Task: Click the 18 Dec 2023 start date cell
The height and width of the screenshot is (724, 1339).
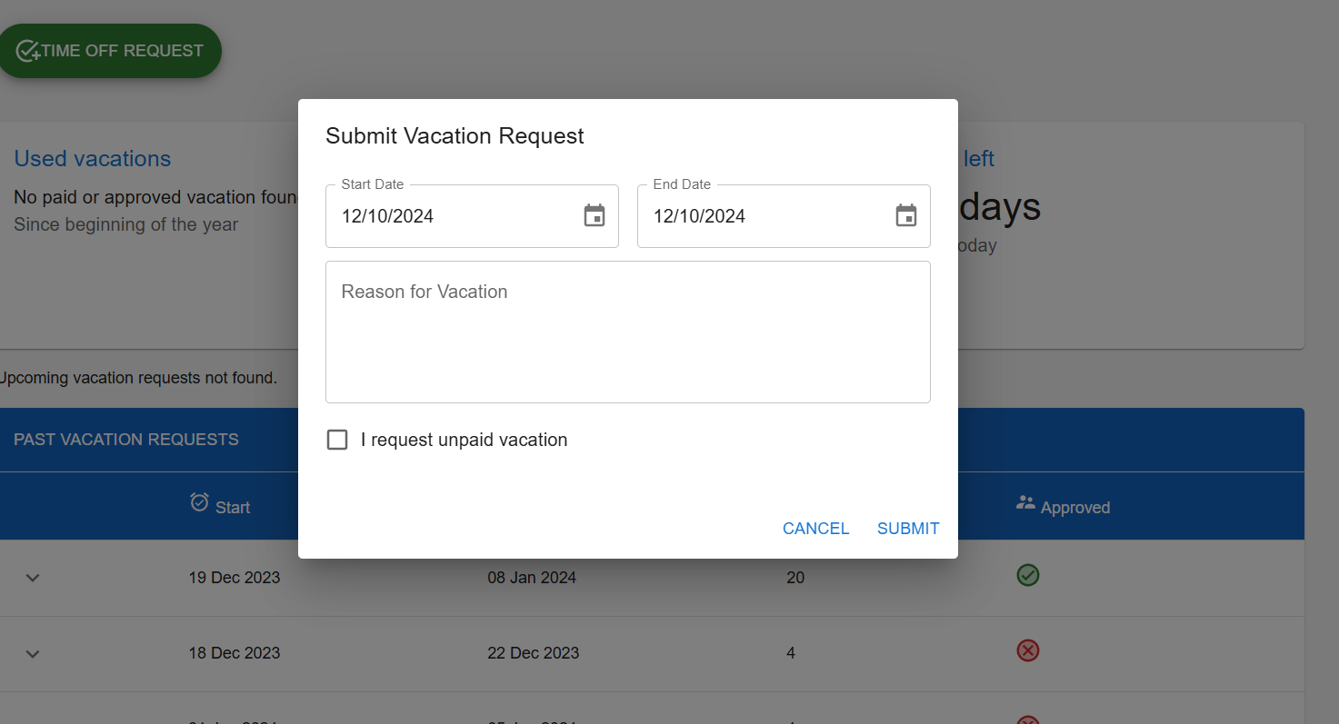Action: [235, 653]
